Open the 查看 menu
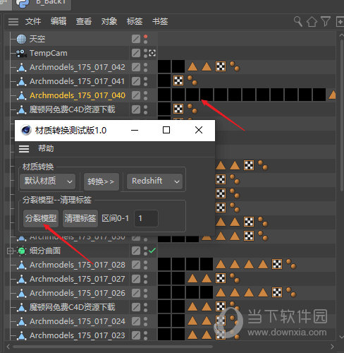 click(84, 21)
